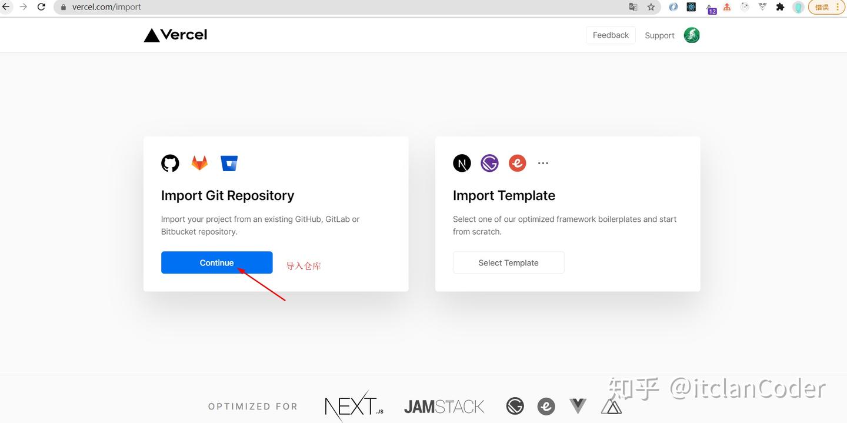Click the NEXT.js logo in the footer
The height and width of the screenshot is (423, 847).
354,406
